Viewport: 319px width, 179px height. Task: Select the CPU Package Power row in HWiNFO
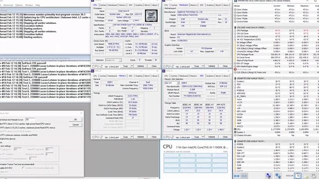coord(276,54)
